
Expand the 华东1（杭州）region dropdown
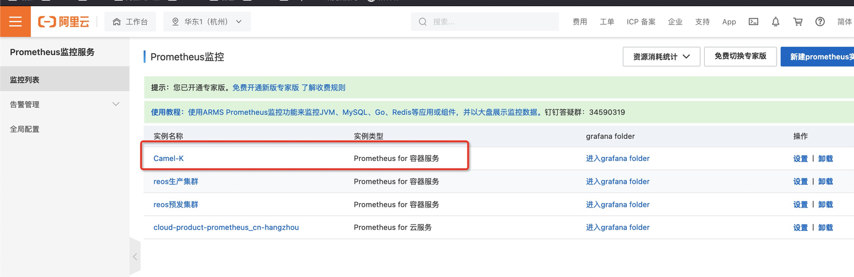pyautogui.click(x=207, y=22)
